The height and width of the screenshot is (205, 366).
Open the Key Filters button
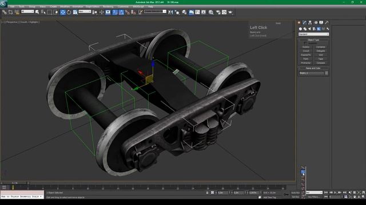click(314, 197)
